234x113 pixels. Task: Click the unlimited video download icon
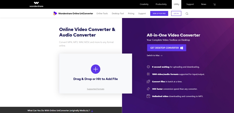coord(148,96)
